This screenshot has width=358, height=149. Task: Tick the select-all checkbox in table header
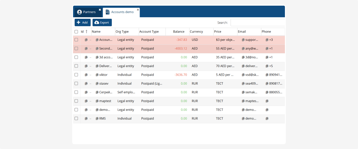pyautogui.click(x=76, y=32)
